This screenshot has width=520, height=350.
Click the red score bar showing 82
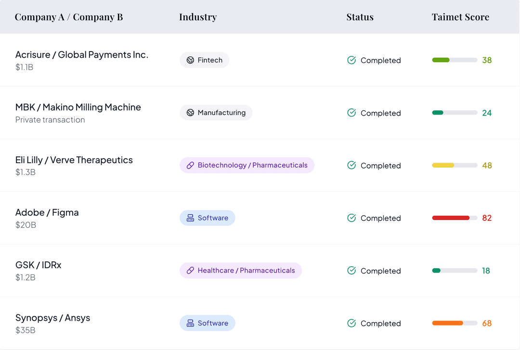pyautogui.click(x=451, y=218)
